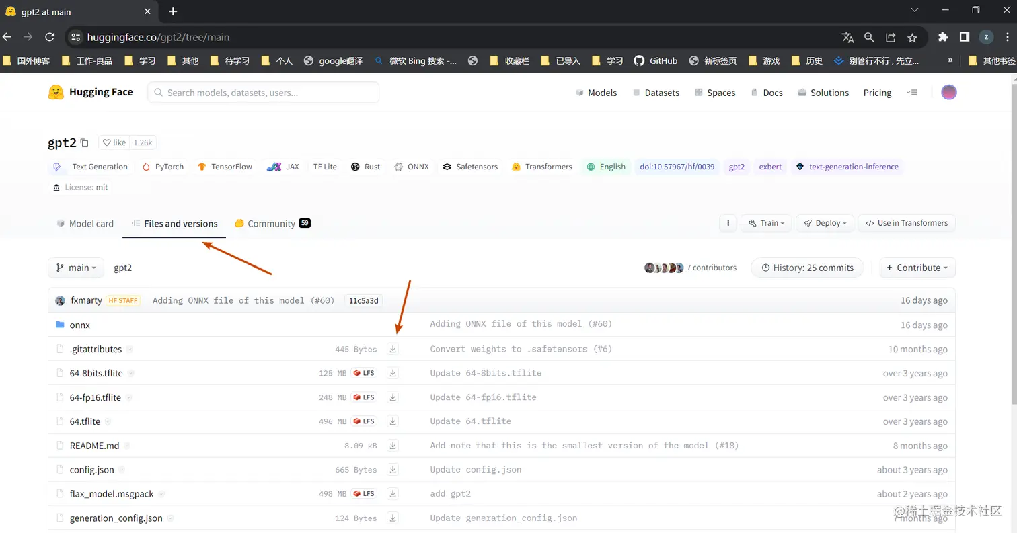The image size is (1017, 533).
Task: Open the Community tab
Action: pos(272,224)
